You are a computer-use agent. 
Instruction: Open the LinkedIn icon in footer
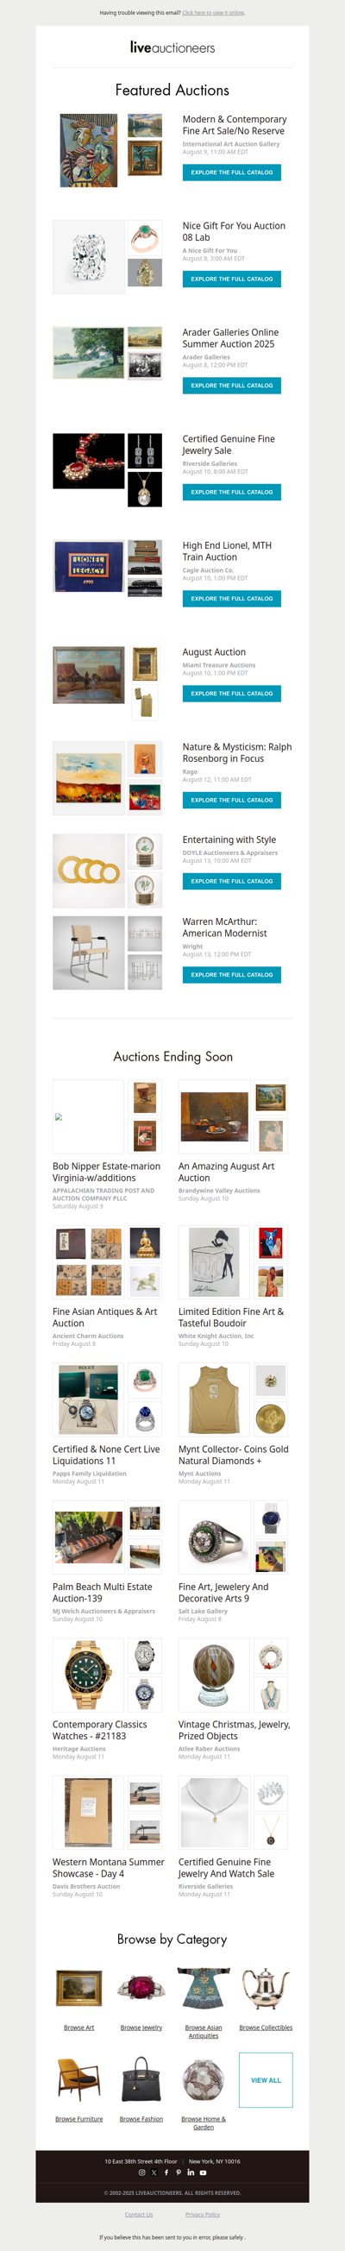[191, 2172]
